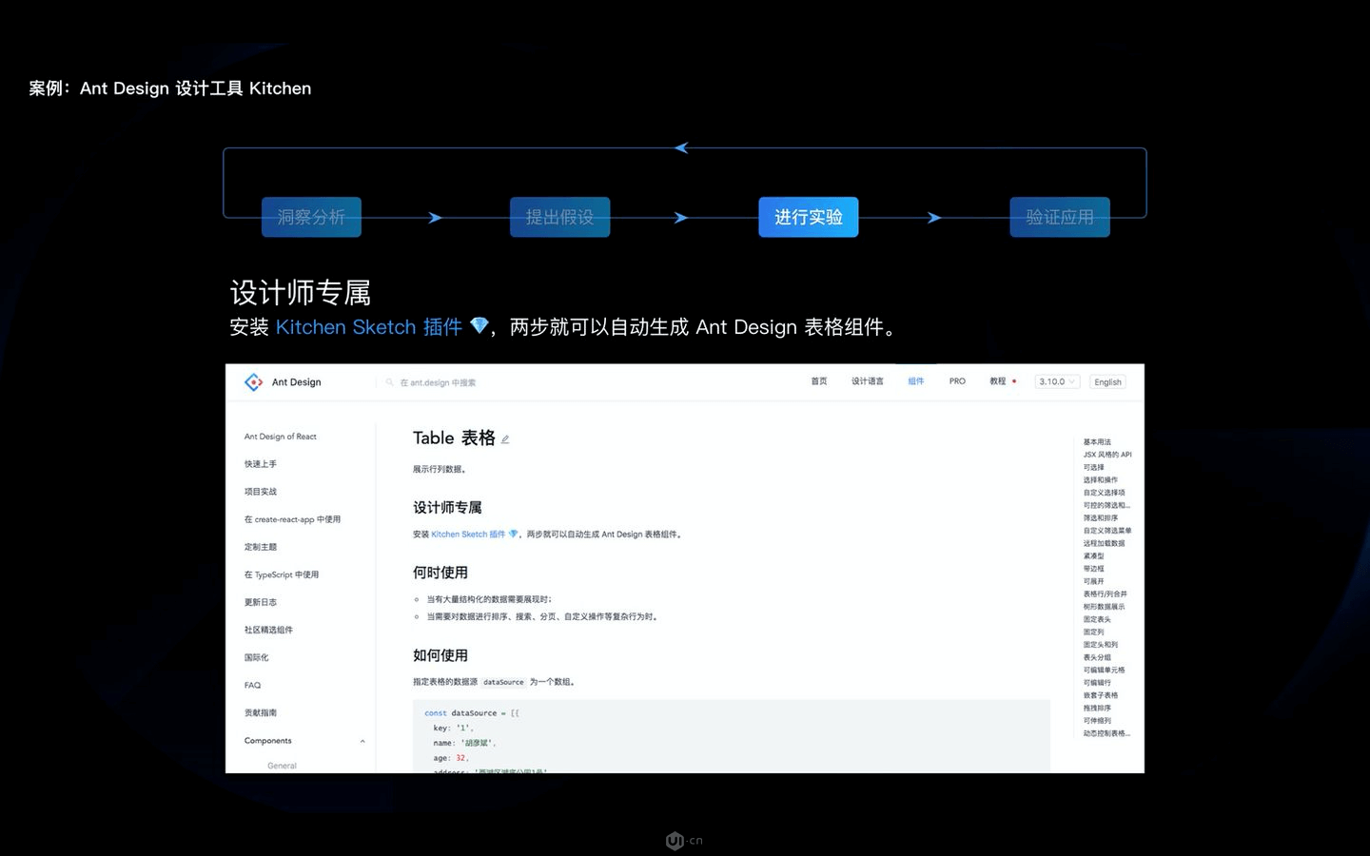
Task: Open 在 TypeScript 中使用 sidebar item
Action: (282, 574)
